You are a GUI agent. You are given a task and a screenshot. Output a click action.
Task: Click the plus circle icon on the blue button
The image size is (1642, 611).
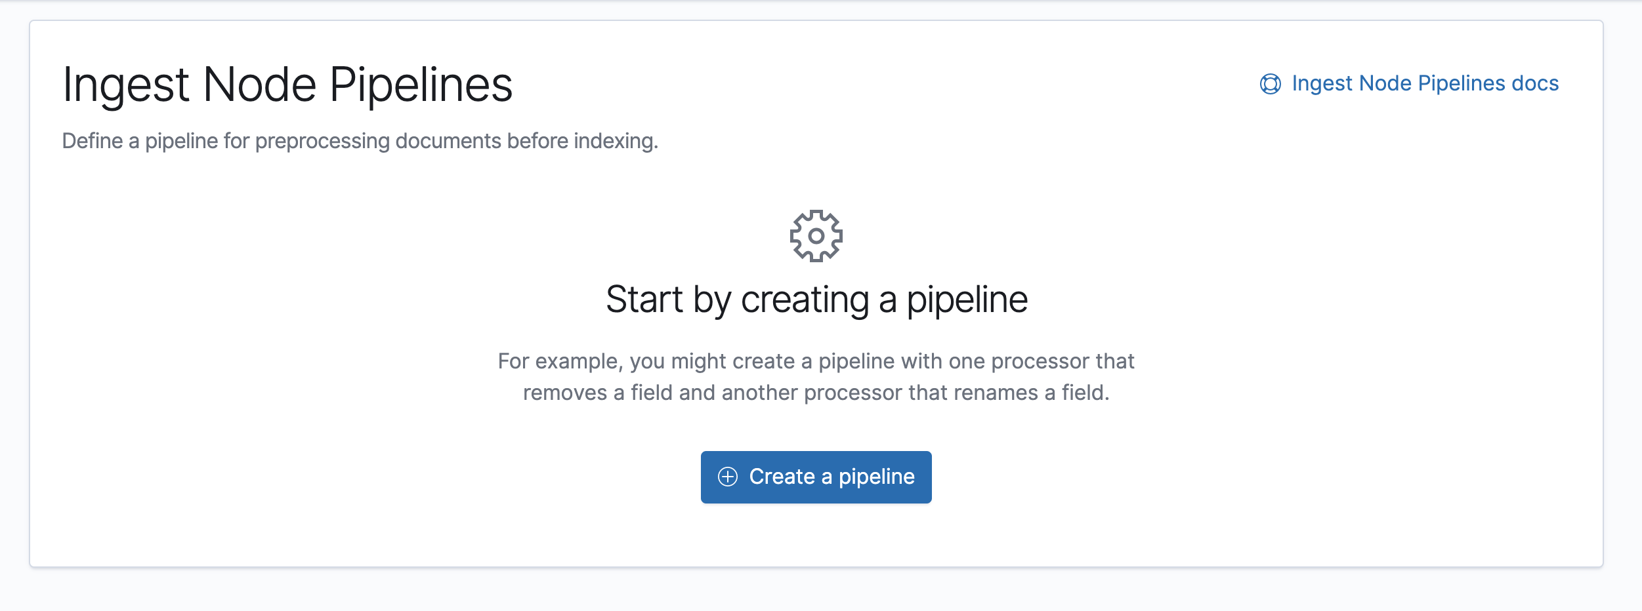[728, 477]
